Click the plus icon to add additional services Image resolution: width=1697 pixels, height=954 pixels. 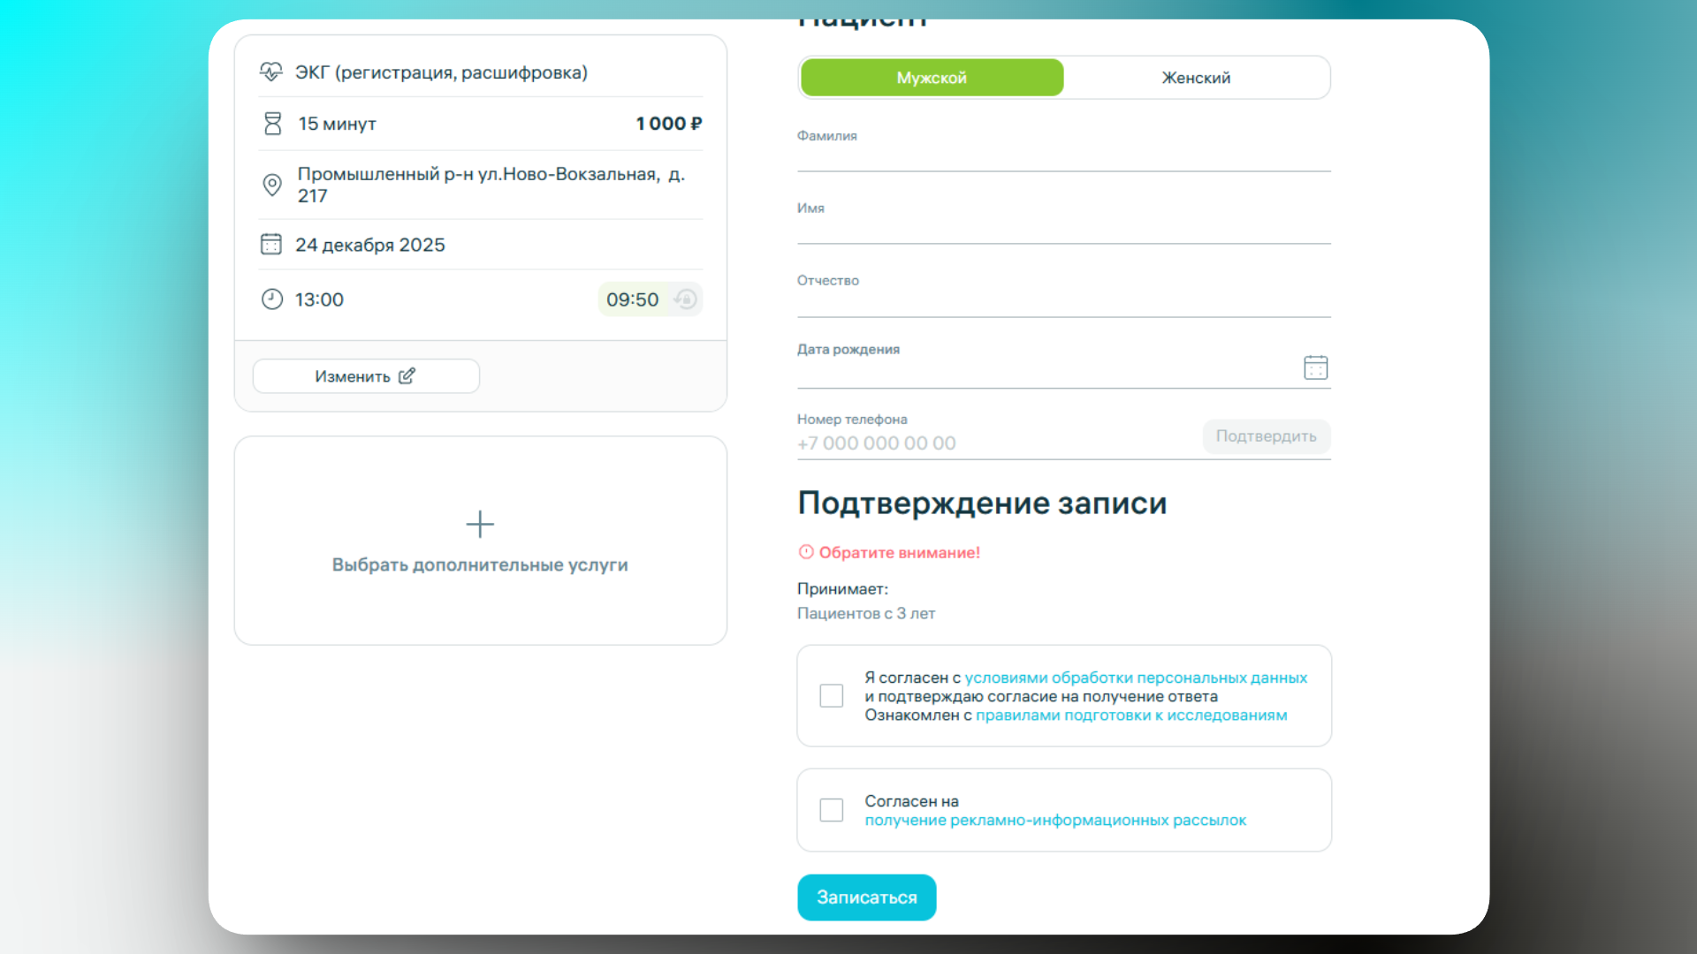[480, 524]
